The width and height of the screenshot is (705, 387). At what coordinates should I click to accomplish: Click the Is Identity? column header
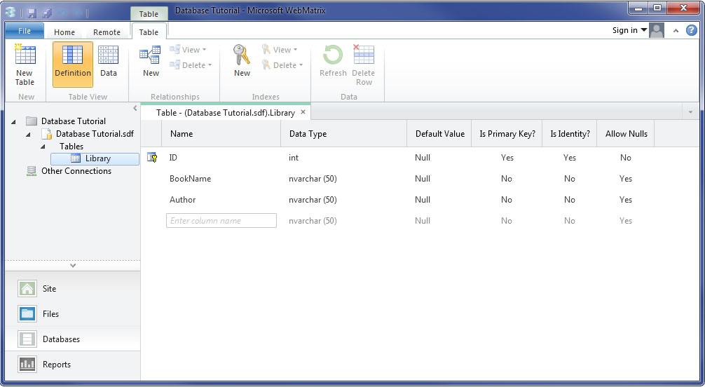point(570,134)
